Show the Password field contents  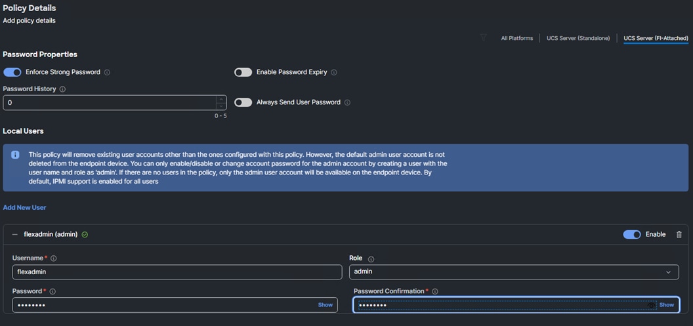click(x=325, y=305)
